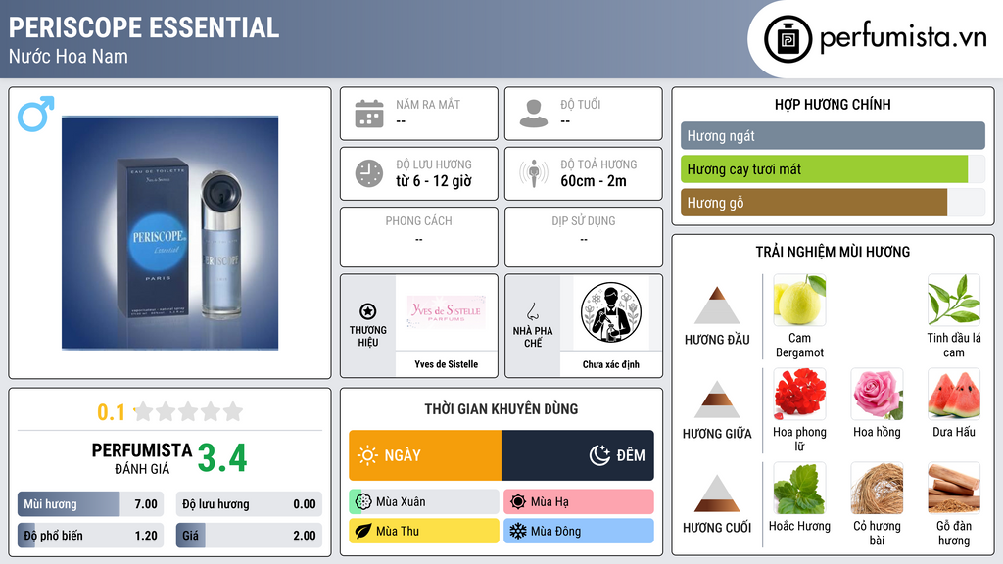The image size is (1003, 564).
Task: Click the perfumista.vn site name
Action: (x=903, y=37)
